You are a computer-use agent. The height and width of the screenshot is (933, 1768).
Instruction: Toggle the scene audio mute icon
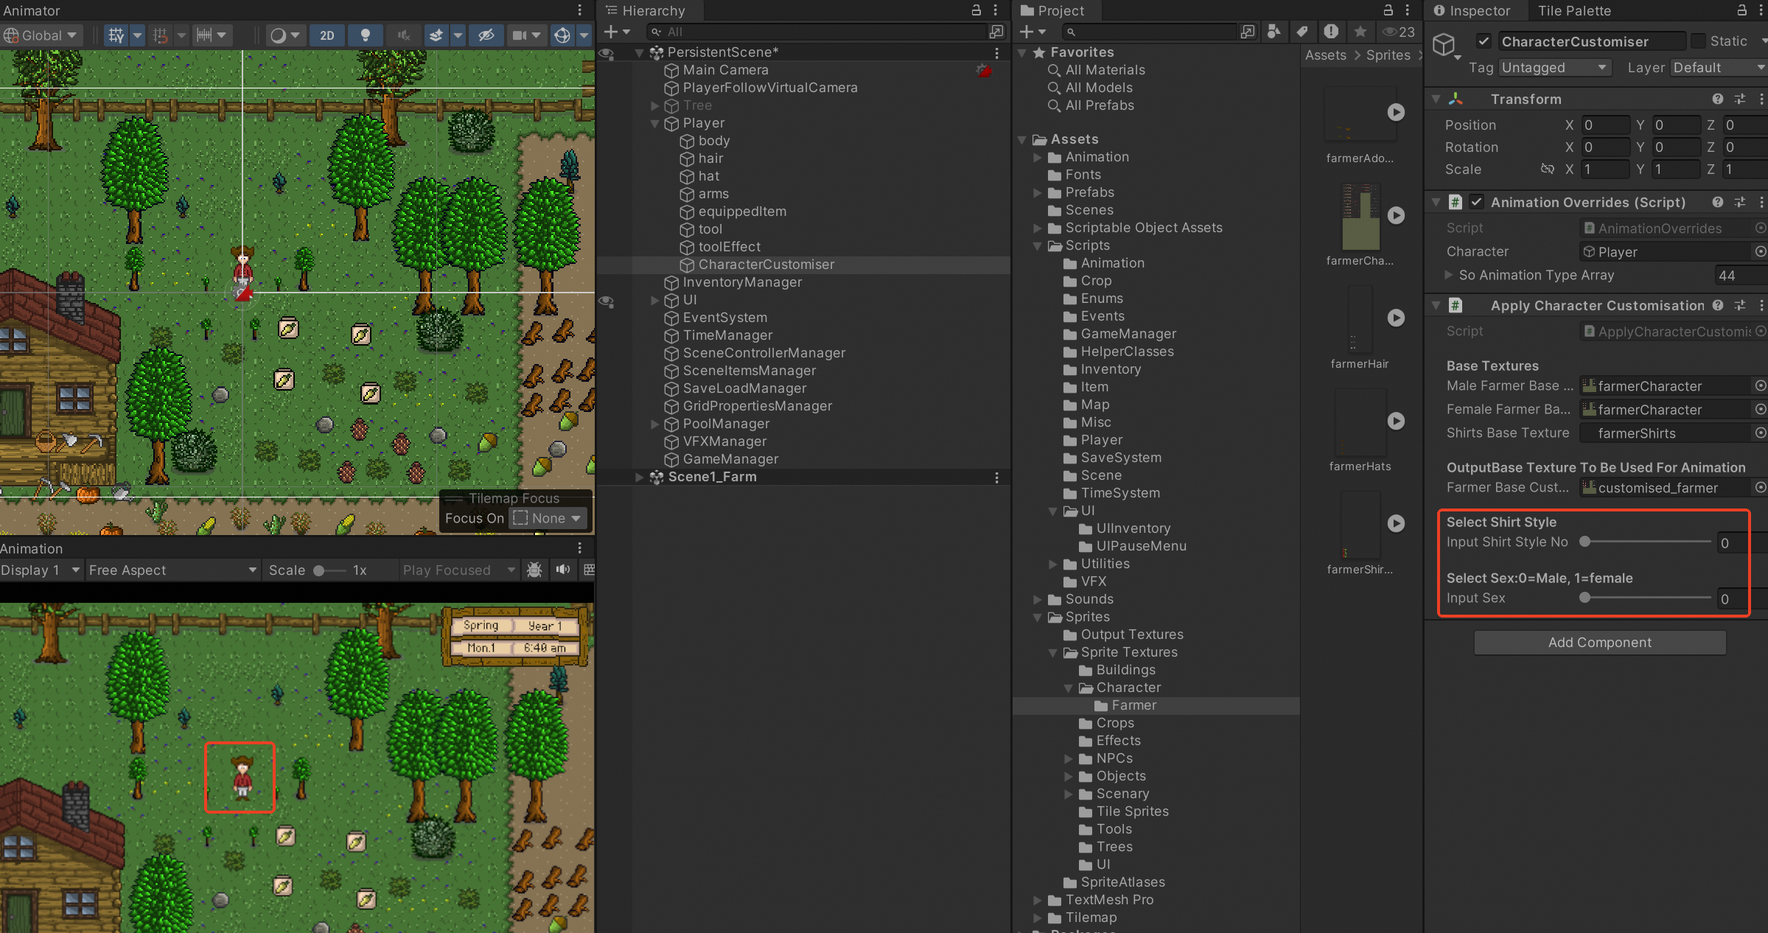point(403,35)
